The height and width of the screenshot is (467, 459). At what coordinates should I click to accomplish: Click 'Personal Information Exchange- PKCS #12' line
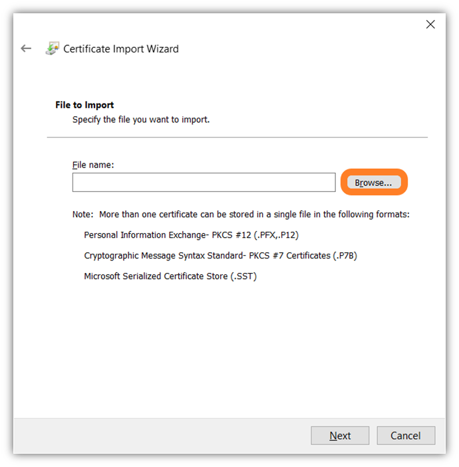(191, 235)
